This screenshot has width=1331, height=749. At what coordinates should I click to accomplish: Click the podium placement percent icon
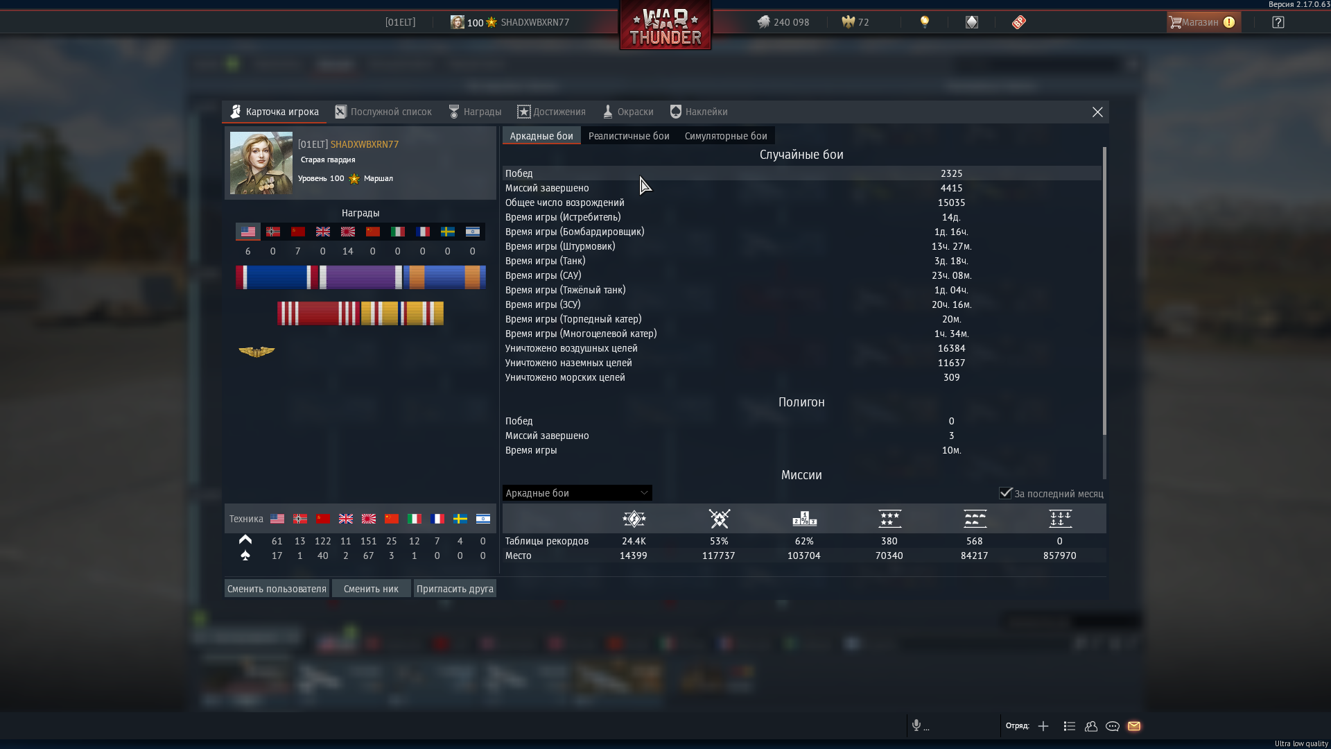coord(804,519)
